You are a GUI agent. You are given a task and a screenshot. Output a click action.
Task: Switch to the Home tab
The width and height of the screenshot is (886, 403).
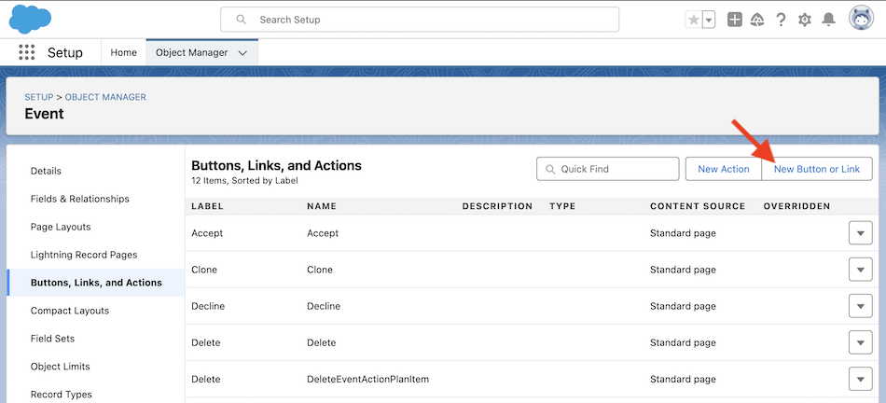pos(123,52)
